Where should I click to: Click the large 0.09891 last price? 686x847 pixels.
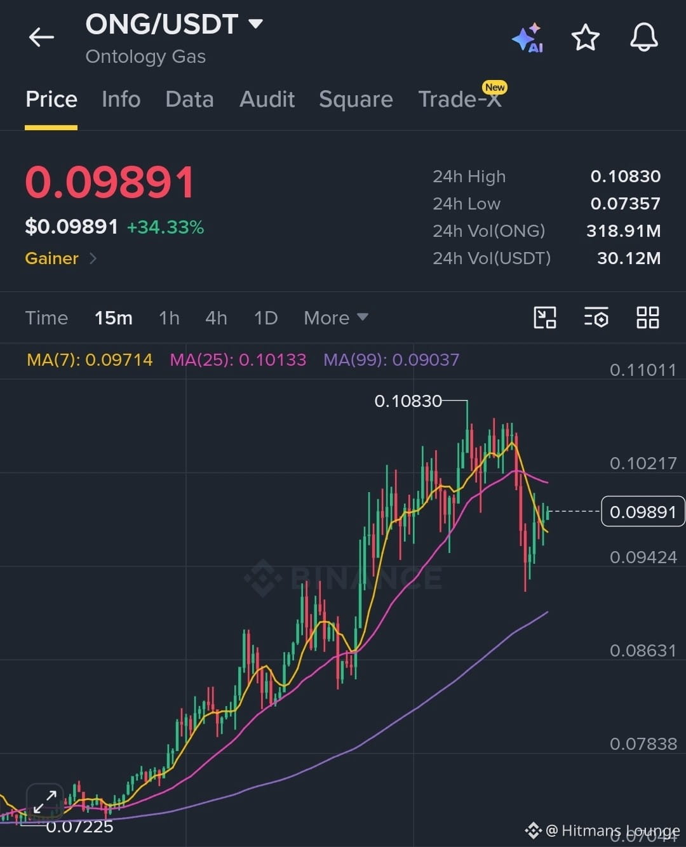tap(110, 183)
